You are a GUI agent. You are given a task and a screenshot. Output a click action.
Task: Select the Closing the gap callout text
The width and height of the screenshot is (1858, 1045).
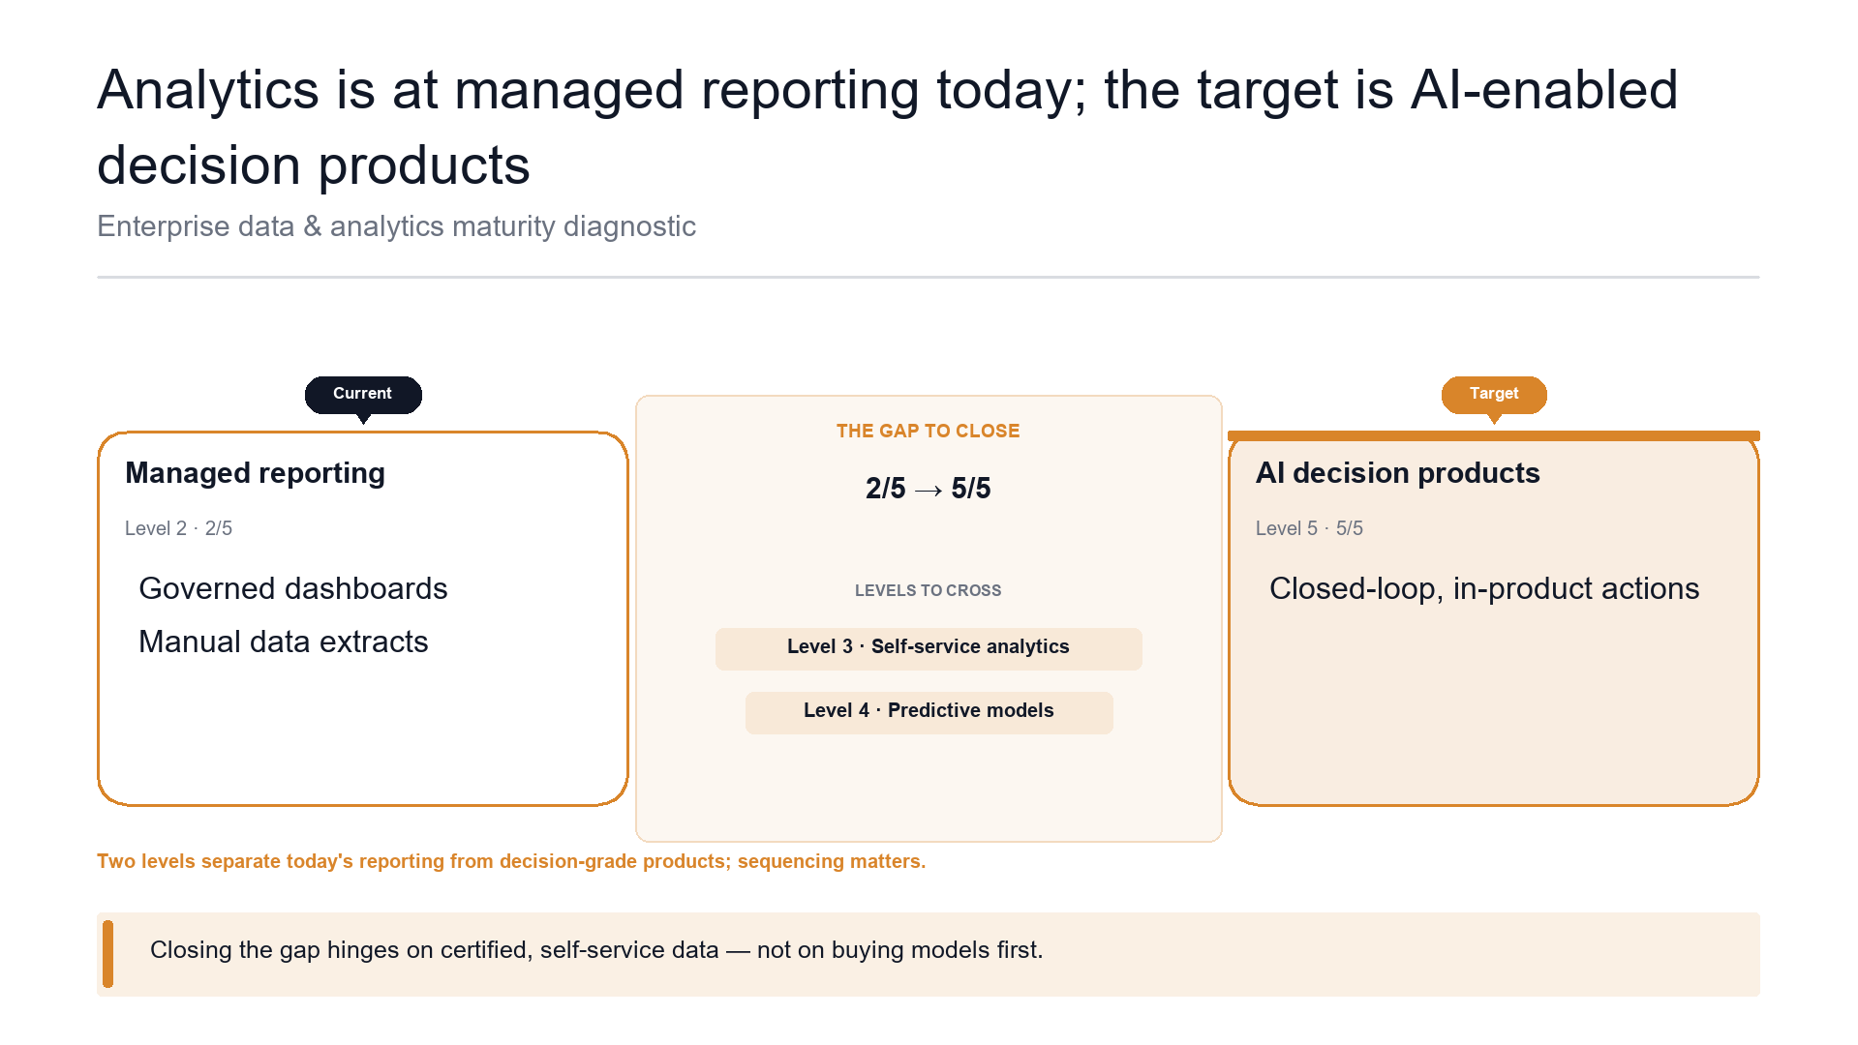[x=596, y=950]
